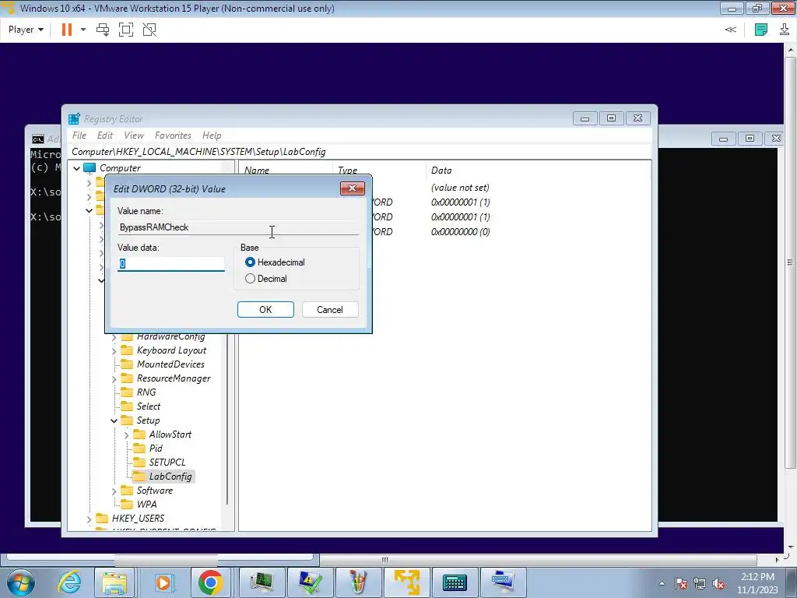Click the Send Ctrl+Alt+Del icon in VMware toolbar
The height and width of the screenshot is (598, 797).
(103, 30)
